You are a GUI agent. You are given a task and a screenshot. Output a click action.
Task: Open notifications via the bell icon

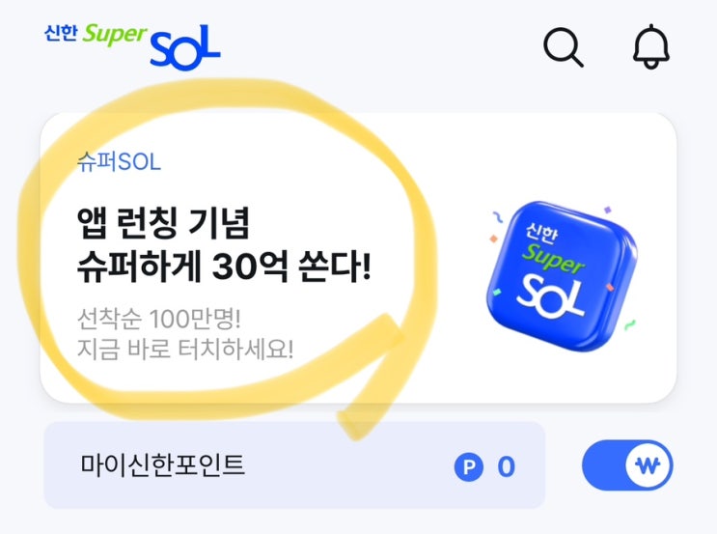tap(651, 46)
